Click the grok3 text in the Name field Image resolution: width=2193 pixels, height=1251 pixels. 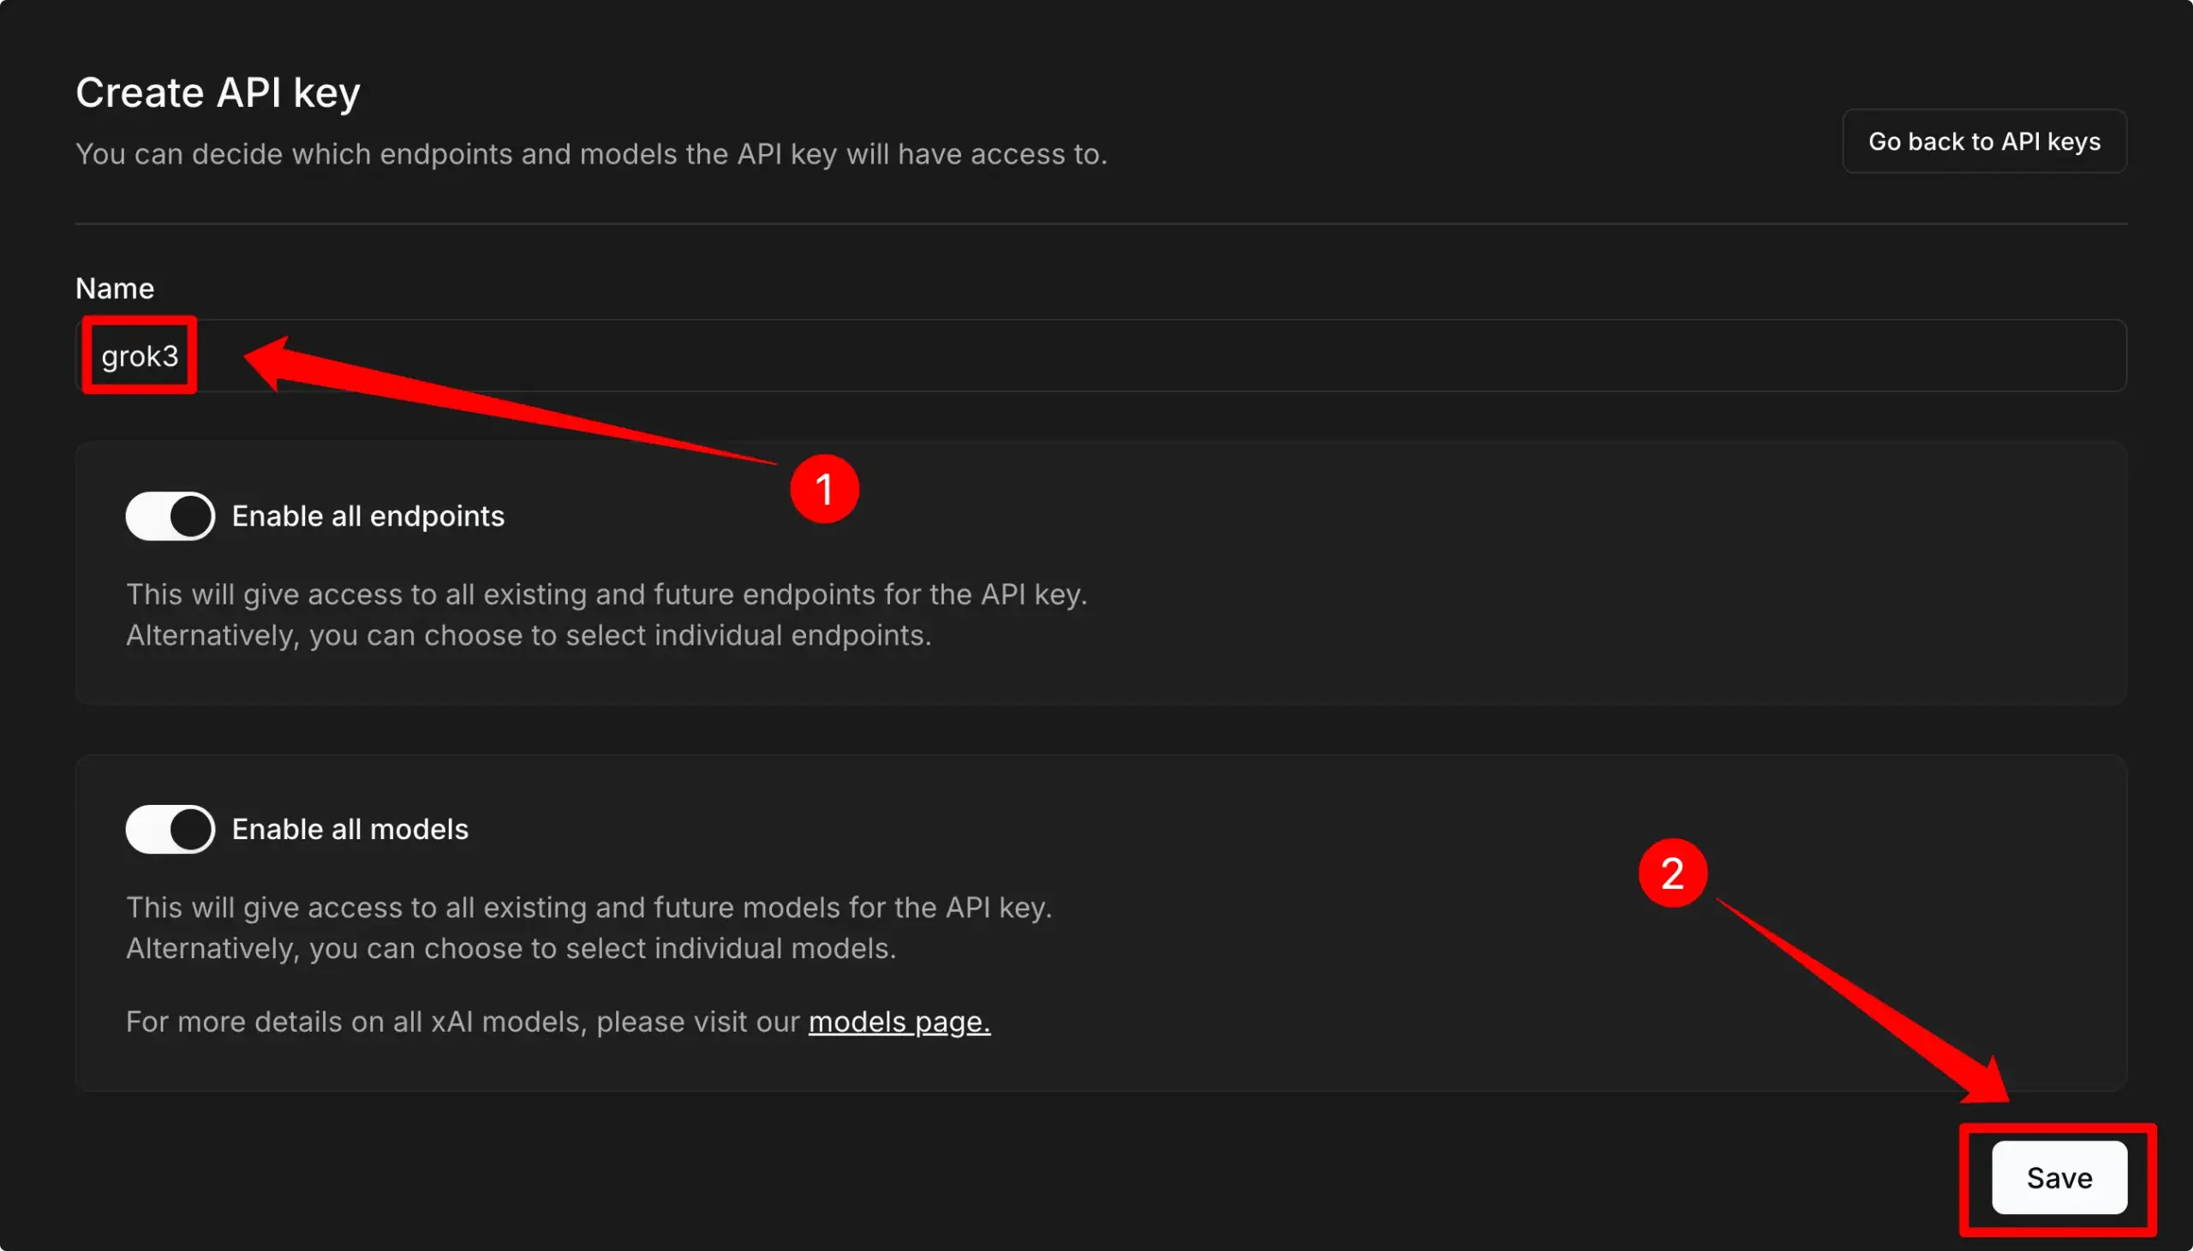(140, 355)
